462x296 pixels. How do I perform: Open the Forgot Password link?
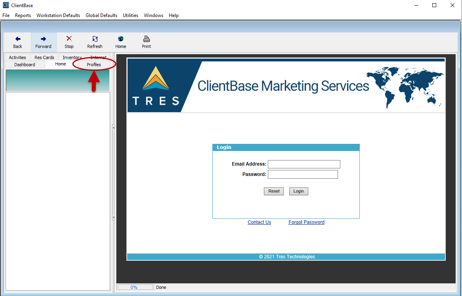[306, 222]
